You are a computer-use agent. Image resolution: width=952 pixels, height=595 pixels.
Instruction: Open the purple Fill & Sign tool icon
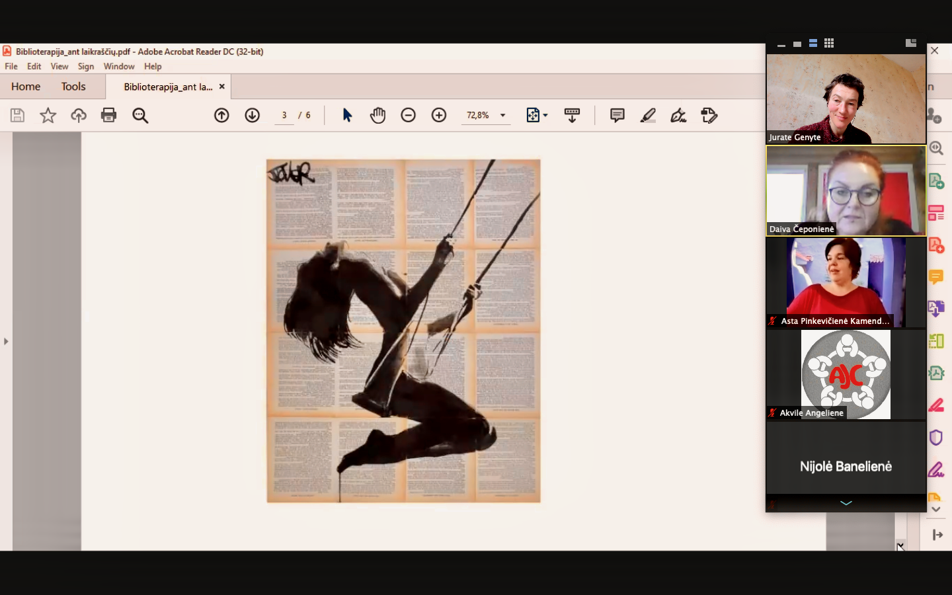pyautogui.click(x=936, y=470)
